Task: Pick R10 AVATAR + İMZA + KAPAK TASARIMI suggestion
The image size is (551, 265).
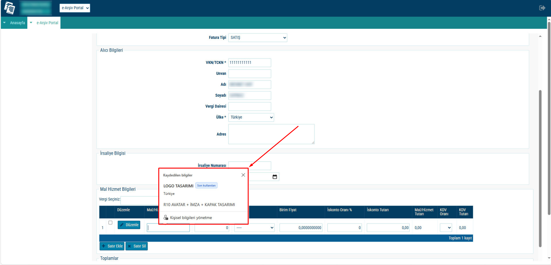Action: [199, 205]
